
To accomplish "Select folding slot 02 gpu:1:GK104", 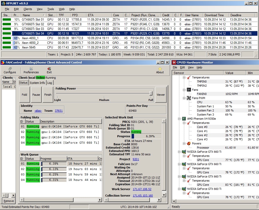I will (61, 132).
